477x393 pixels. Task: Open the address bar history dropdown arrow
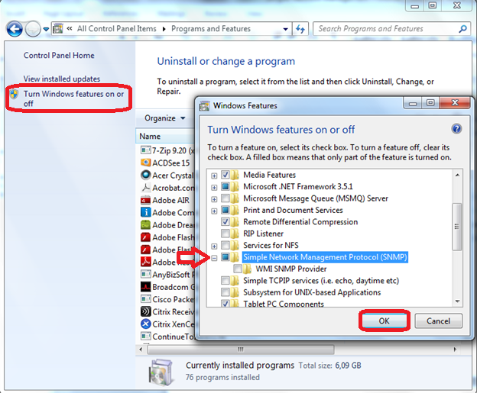pos(285,29)
